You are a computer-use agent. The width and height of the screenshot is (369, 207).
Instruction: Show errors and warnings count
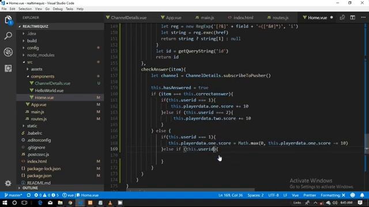click(46, 195)
